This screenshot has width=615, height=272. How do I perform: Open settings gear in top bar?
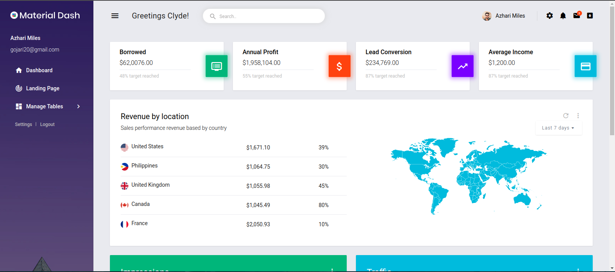pyautogui.click(x=550, y=16)
